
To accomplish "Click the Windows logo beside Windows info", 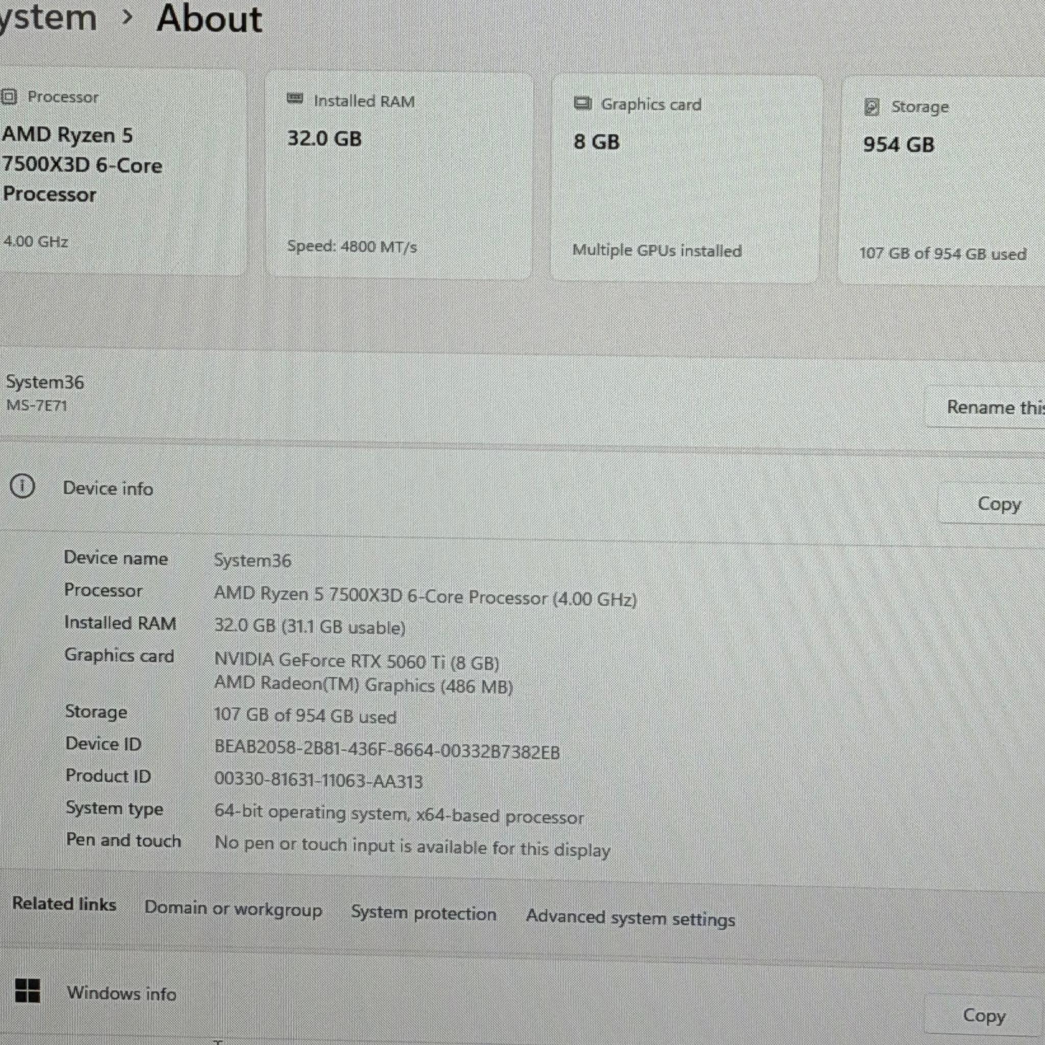I will pyautogui.click(x=27, y=990).
